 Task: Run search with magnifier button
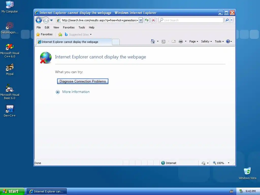click(x=227, y=20)
